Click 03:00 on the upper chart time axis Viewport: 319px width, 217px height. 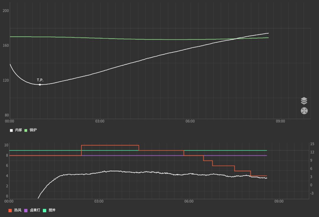(x=100, y=121)
